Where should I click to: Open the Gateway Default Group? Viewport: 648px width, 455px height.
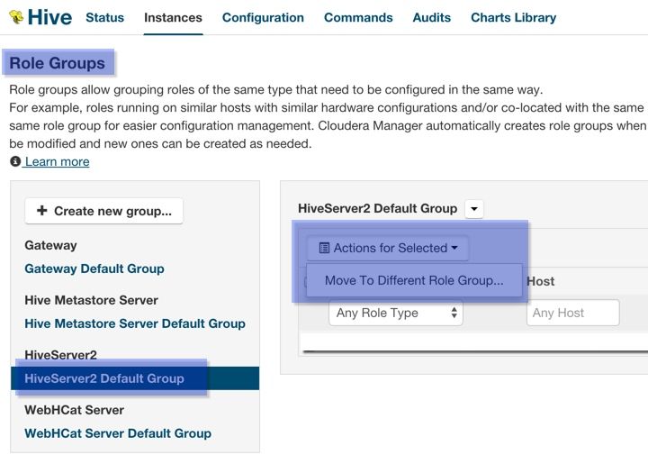(x=94, y=268)
